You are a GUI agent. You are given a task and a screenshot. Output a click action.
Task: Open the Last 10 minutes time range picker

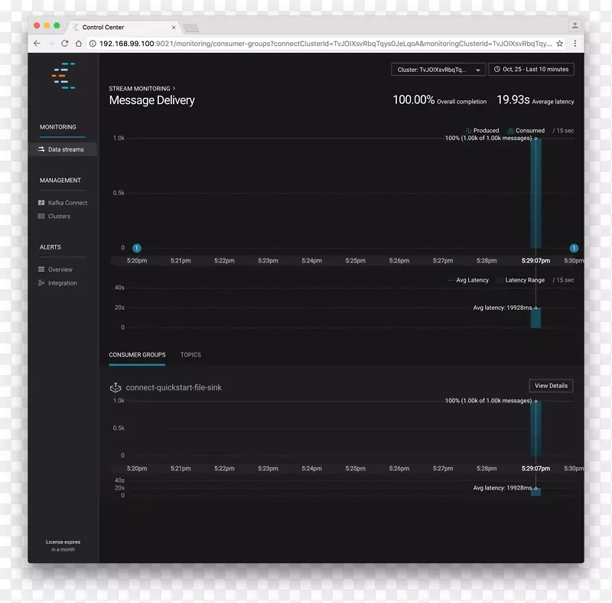tap(531, 69)
